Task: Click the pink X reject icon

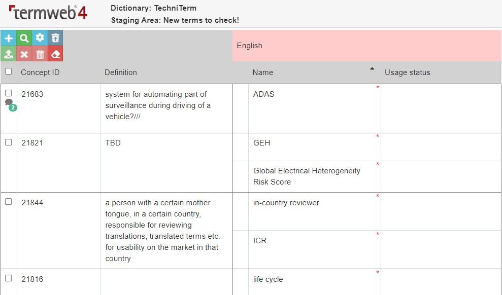Action: (x=24, y=54)
